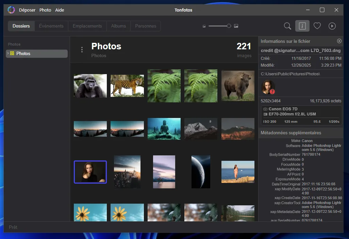Switch to the Emplacements tab
The height and width of the screenshot is (239, 349).
click(87, 26)
